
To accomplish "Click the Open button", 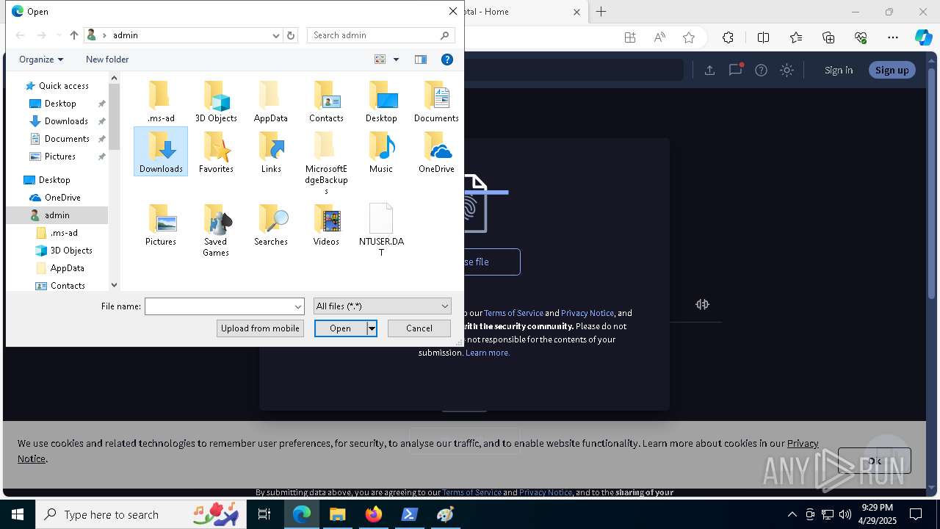I will click(341, 328).
